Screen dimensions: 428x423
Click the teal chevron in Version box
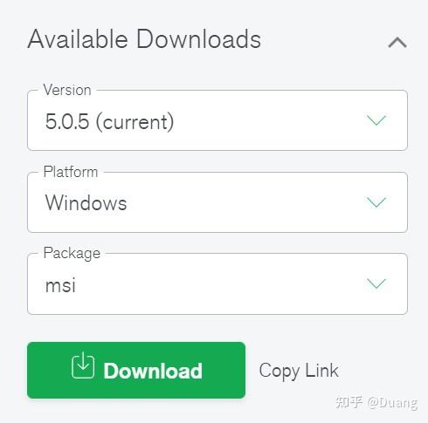pos(376,120)
